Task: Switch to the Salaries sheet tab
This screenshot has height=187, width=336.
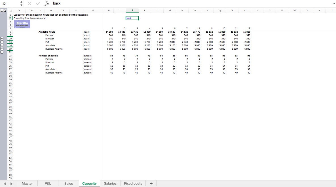Action: point(110,183)
